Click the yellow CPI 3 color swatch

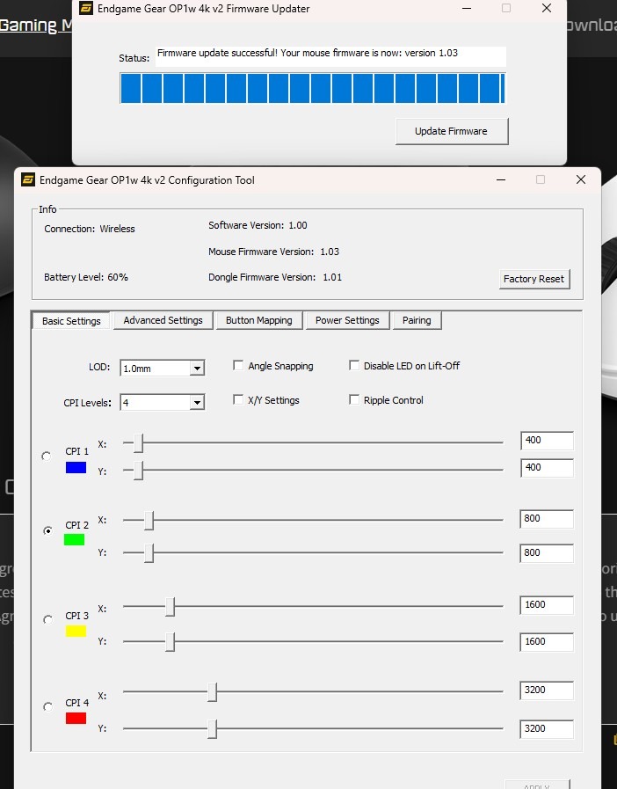tap(76, 631)
